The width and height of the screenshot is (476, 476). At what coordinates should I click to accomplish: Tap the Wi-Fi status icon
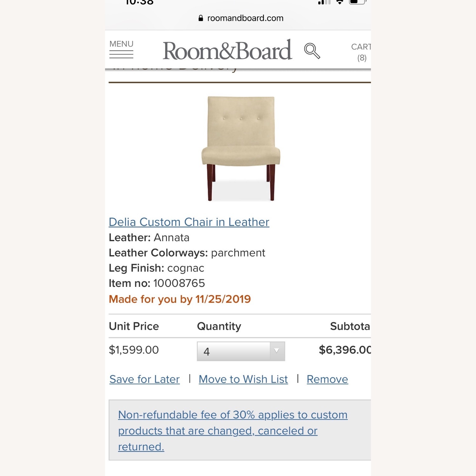tap(340, 3)
